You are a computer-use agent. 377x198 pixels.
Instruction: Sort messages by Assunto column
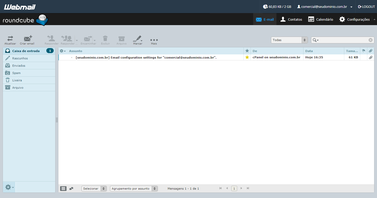[x=76, y=51]
